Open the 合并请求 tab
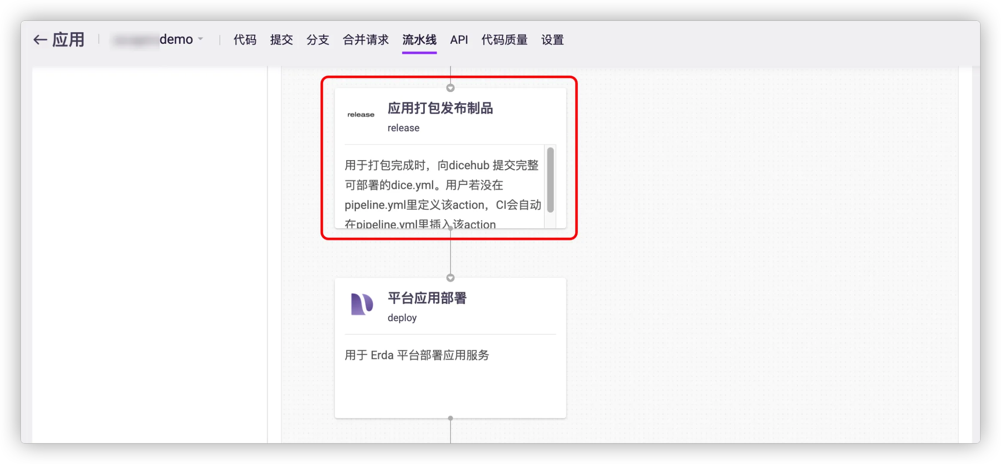Screen dimensions: 1001x464 coord(365,40)
